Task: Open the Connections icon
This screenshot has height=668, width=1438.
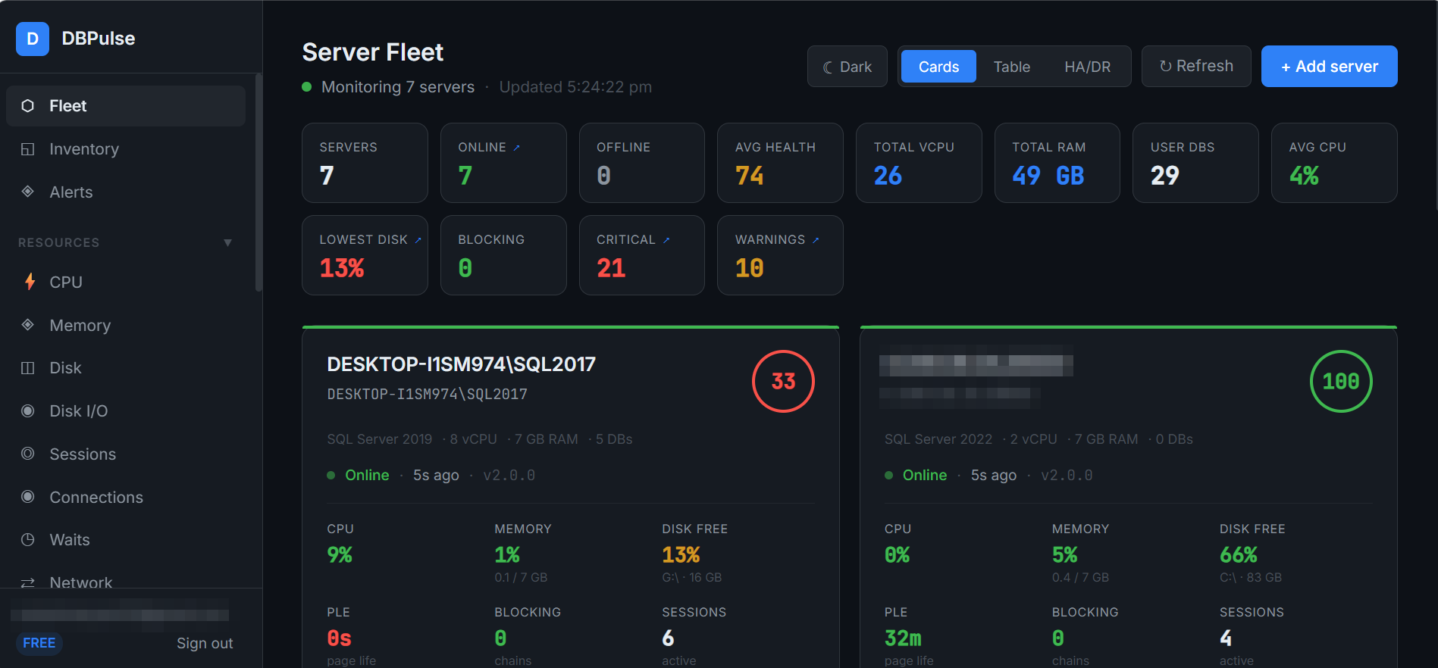Action: pos(28,497)
